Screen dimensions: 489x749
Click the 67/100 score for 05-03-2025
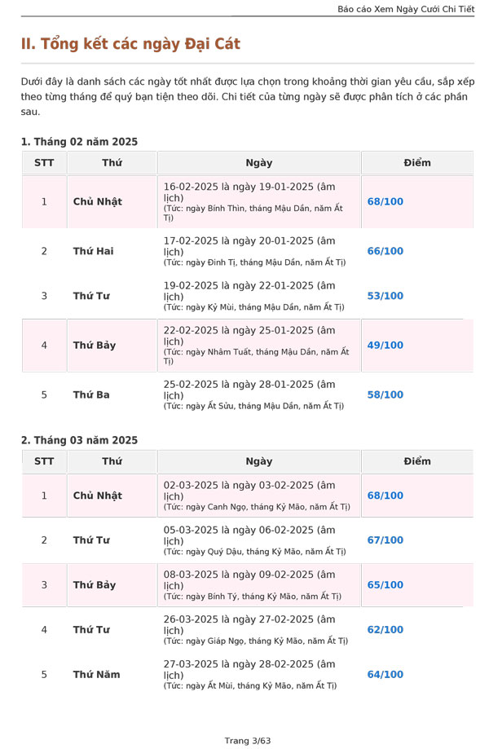point(385,540)
